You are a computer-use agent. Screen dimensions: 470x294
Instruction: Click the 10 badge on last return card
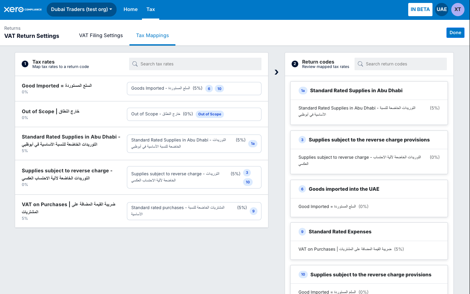pyautogui.click(x=303, y=275)
